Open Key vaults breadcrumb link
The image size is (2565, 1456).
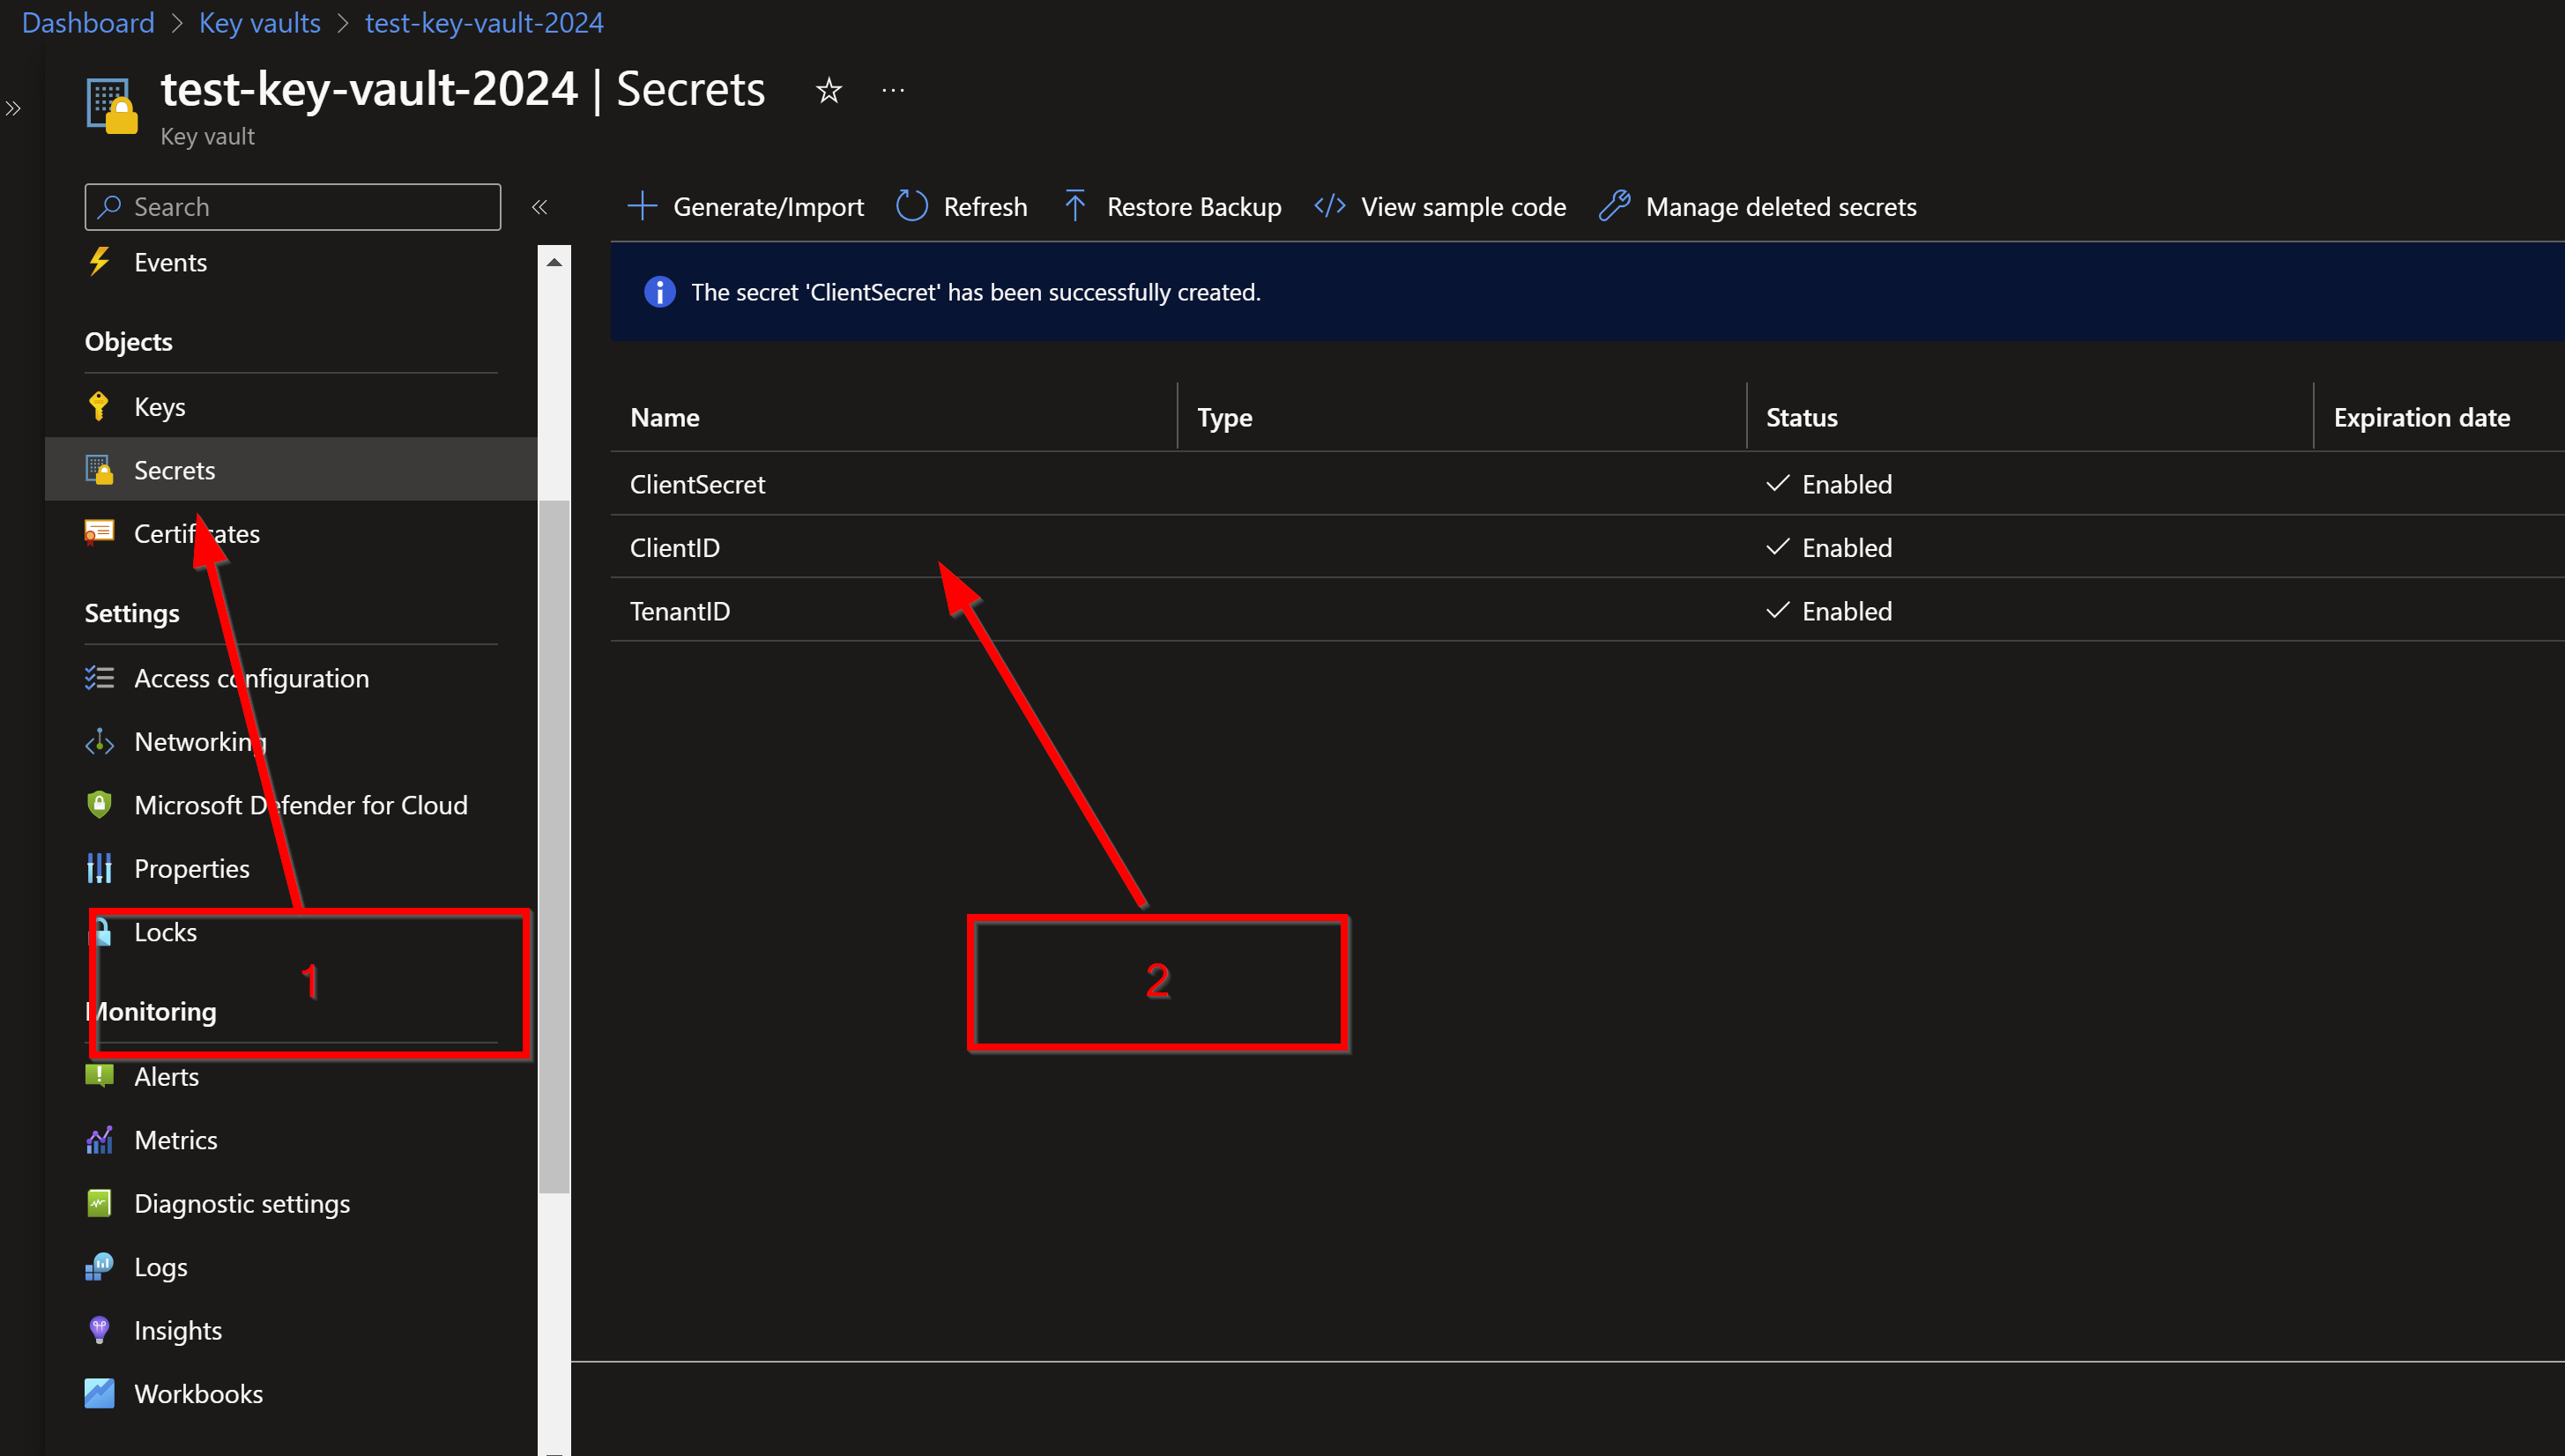[260, 22]
